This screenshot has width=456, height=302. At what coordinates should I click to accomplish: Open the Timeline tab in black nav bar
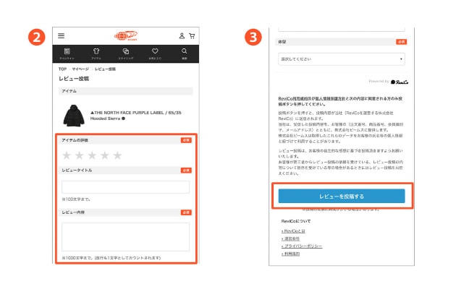[67, 53]
